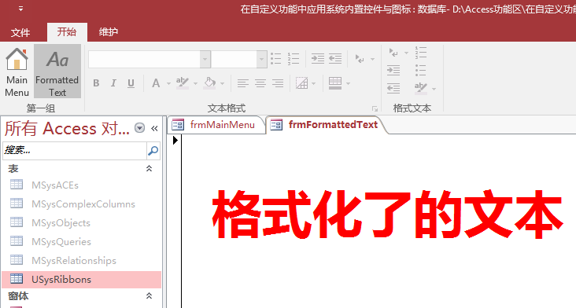This screenshot has width=576, height=308.
Task: Open Quick Access Toolbar customize dropdown
Action: point(21,9)
